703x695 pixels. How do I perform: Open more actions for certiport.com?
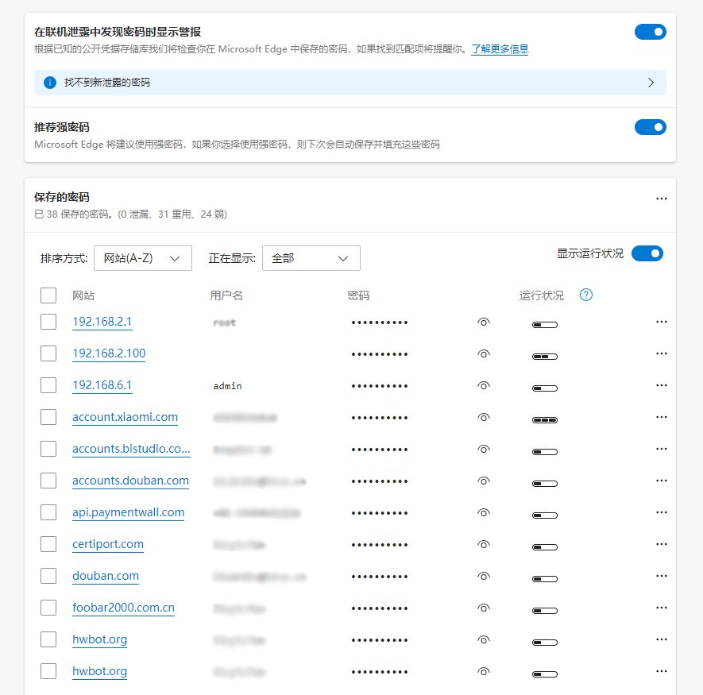tap(662, 544)
